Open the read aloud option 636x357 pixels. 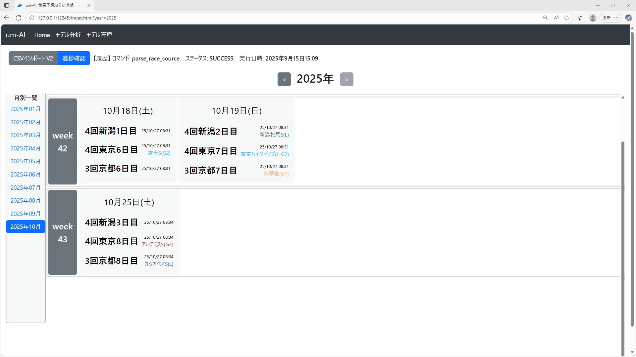pos(556,18)
